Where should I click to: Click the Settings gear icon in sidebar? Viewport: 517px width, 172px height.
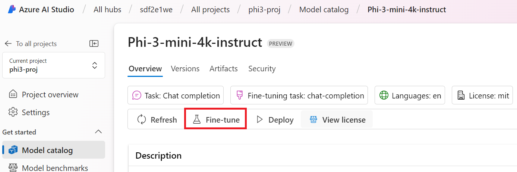(x=13, y=112)
